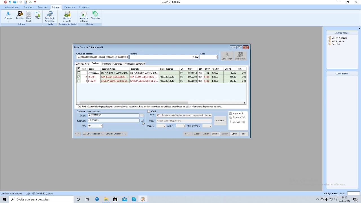361x203 pixels.
Task: Open Gerência de custo in the ribbon
Action: tap(67, 16)
